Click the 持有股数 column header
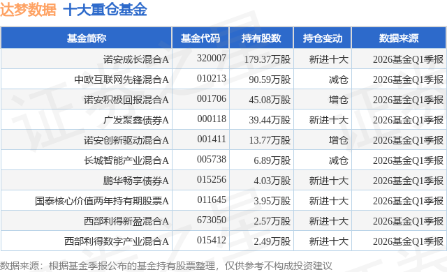The image size is (447, 272). point(261,38)
